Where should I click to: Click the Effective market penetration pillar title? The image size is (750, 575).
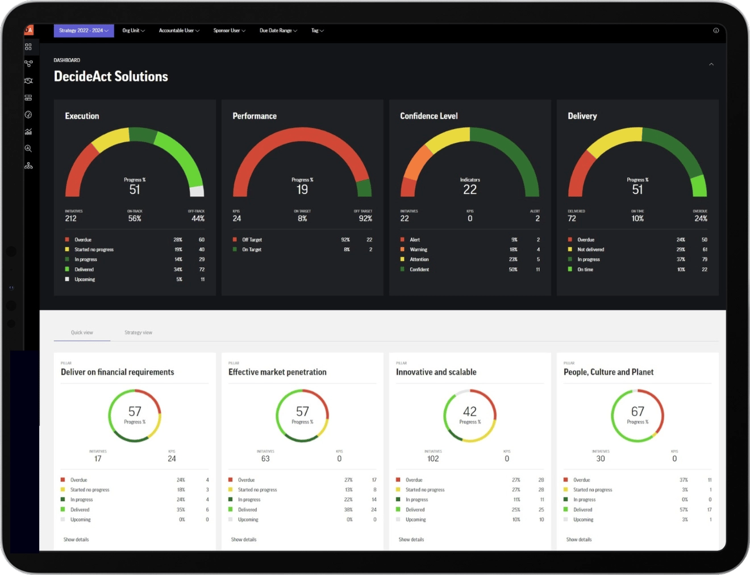[277, 372]
